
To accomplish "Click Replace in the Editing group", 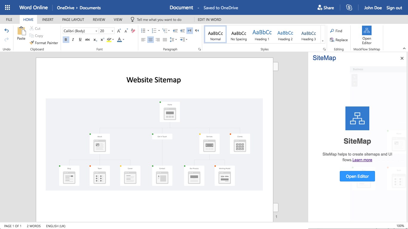I will tap(339, 40).
